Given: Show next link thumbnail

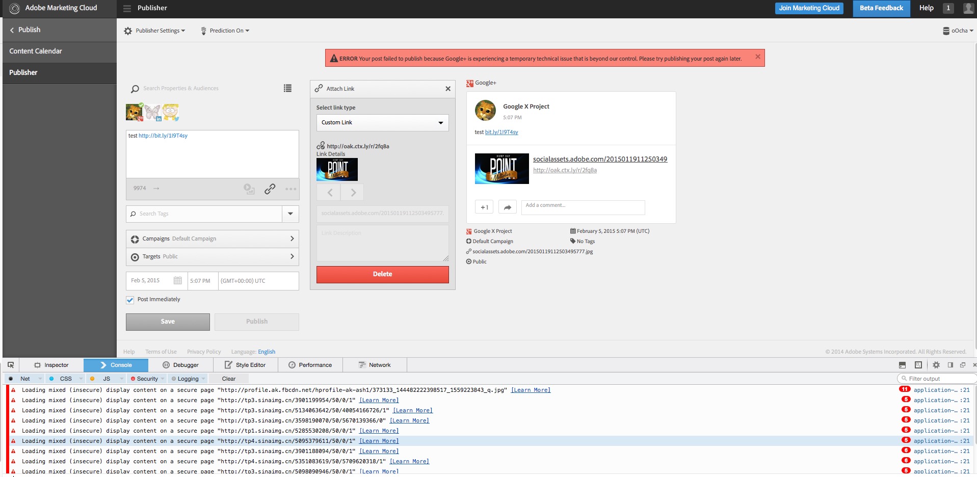Looking at the screenshot, I should (x=353, y=193).
